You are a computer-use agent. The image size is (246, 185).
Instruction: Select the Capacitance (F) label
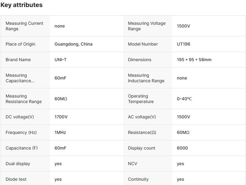22,148
